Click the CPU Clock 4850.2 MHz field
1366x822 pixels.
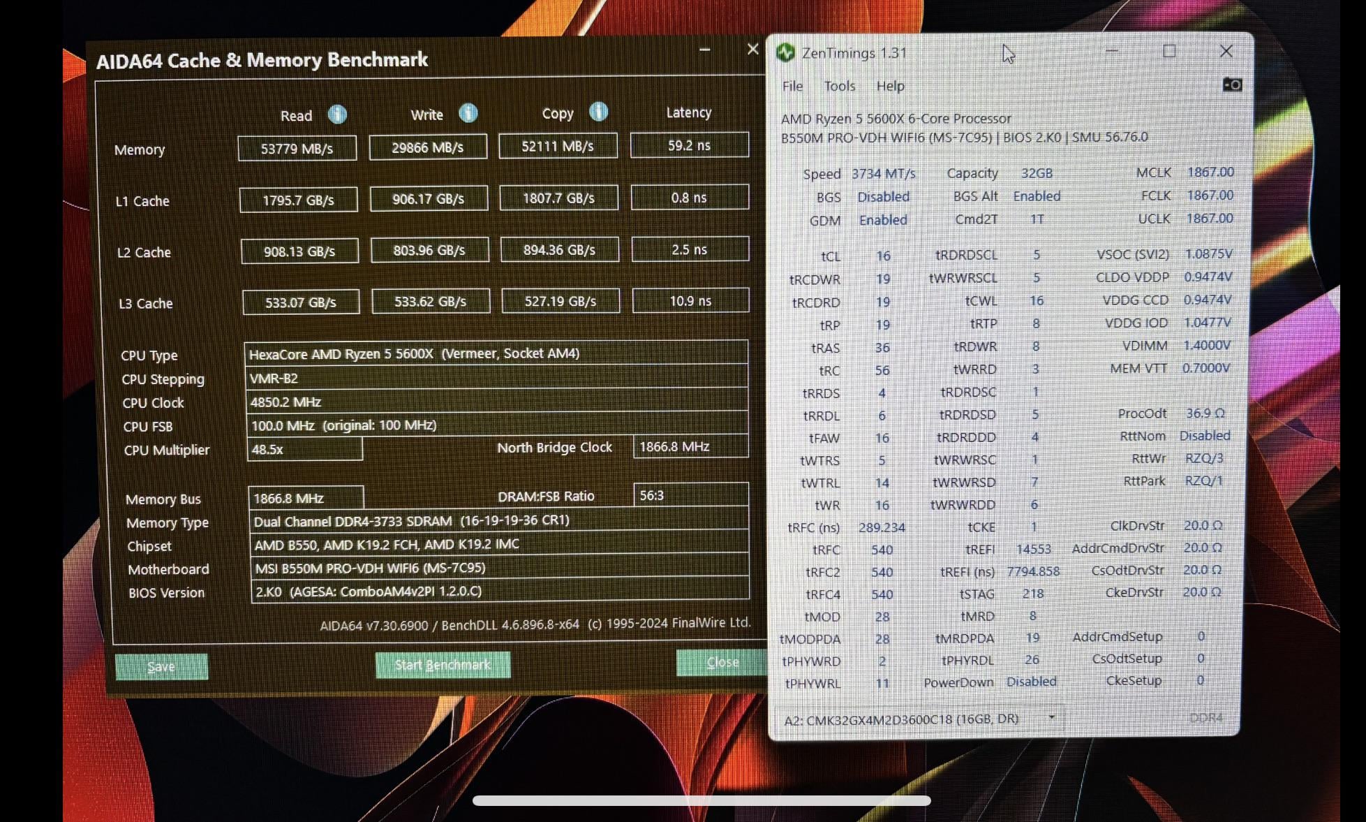498,402
